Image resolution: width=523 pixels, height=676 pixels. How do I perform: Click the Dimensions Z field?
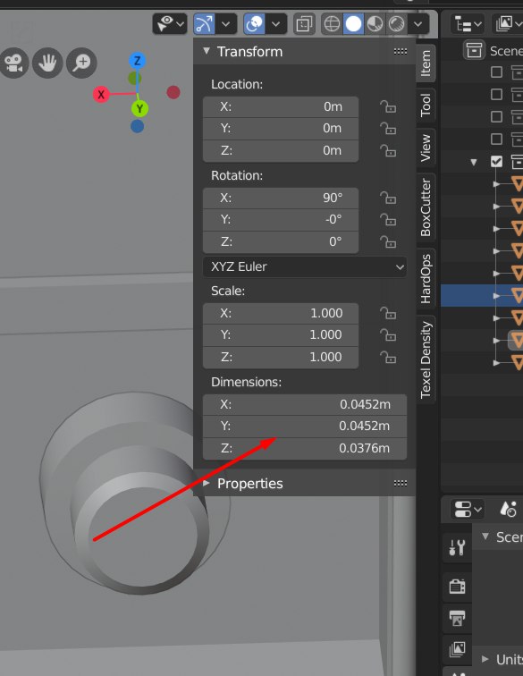point(305,448)
